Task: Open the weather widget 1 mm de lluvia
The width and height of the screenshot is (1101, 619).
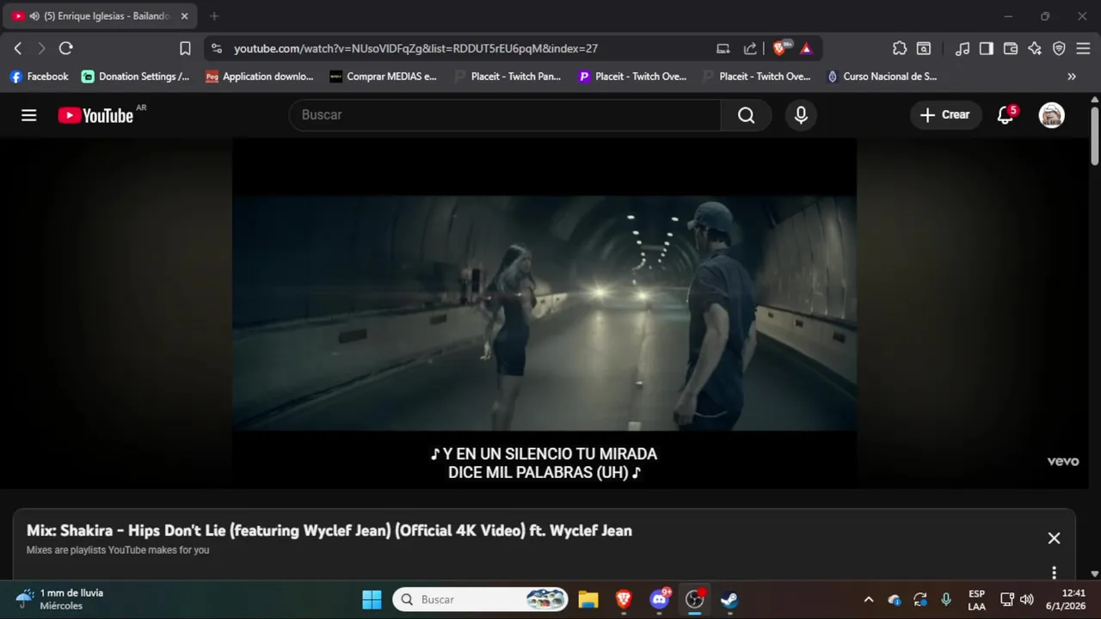Action: [x=60, y=599]
